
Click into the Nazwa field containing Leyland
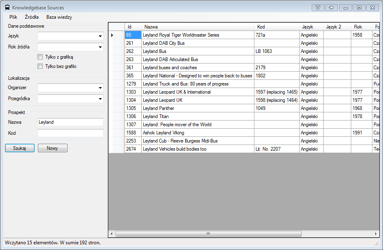coord(70,122)
